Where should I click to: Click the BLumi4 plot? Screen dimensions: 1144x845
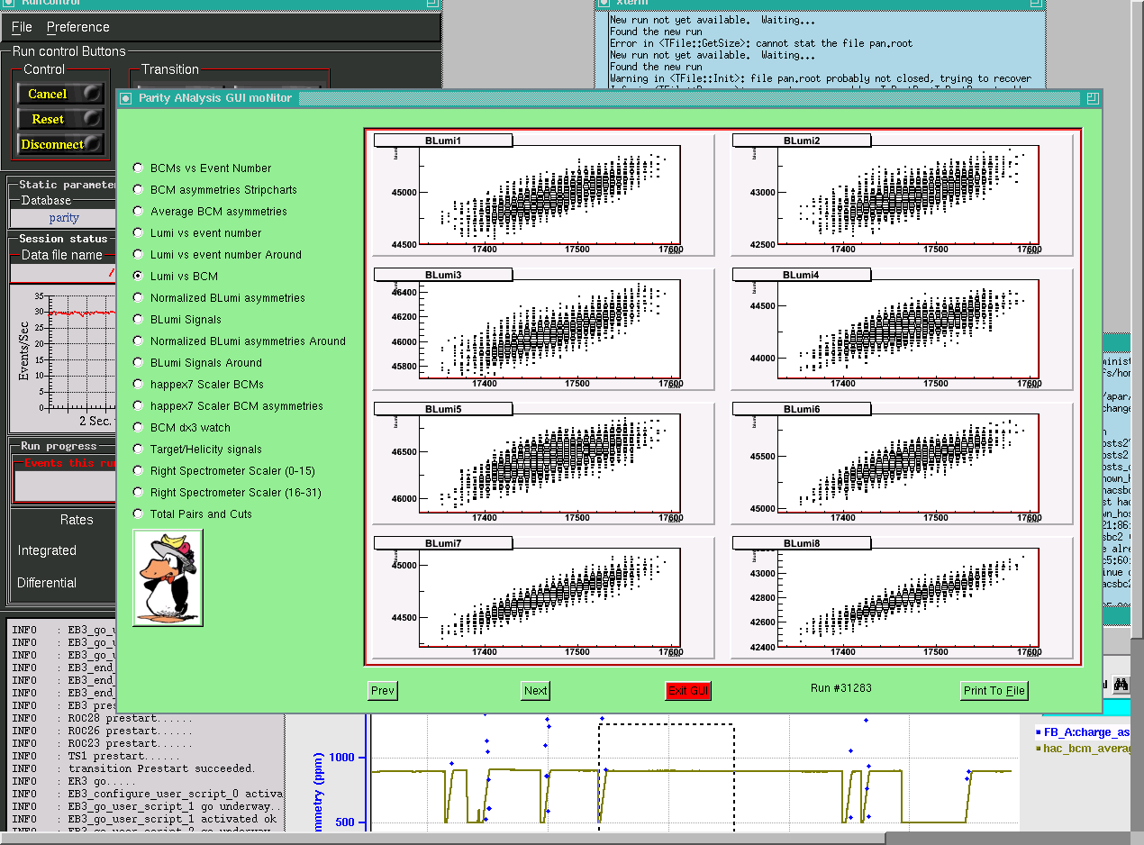point(903,329)
